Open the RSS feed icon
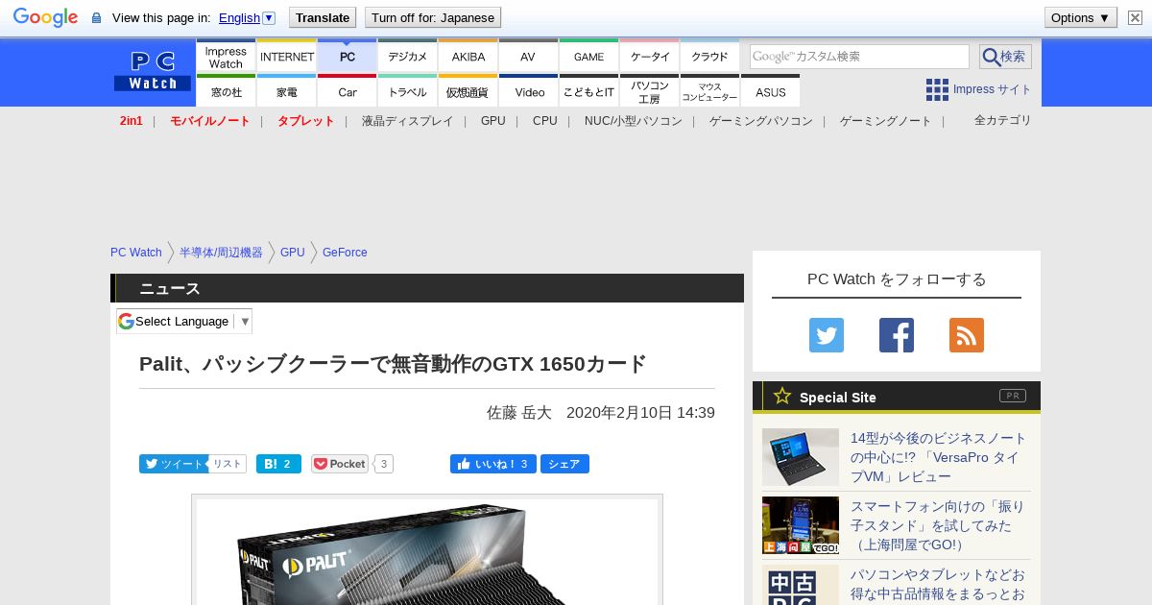The image size is (1152, 605). click(x=967, y=335)
